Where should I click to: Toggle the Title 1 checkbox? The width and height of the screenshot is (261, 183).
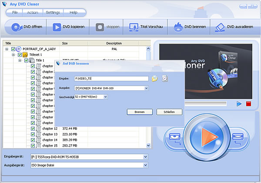pyautogui.click(x=26, y=60)
